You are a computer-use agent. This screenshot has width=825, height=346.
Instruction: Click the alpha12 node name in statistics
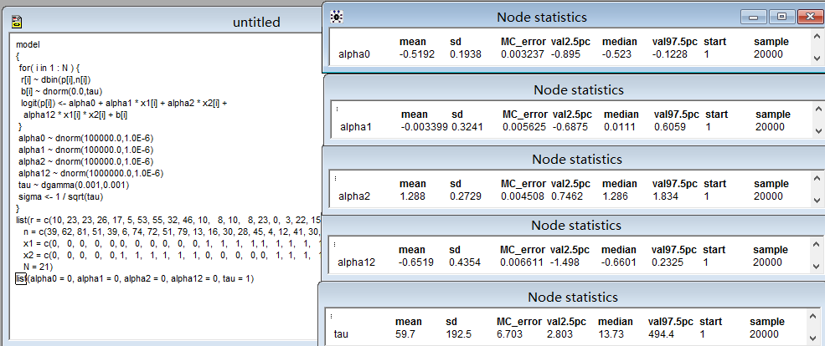356,262
